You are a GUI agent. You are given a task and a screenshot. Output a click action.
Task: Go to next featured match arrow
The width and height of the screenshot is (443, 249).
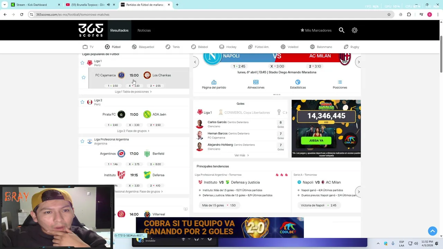click(359, 62)
